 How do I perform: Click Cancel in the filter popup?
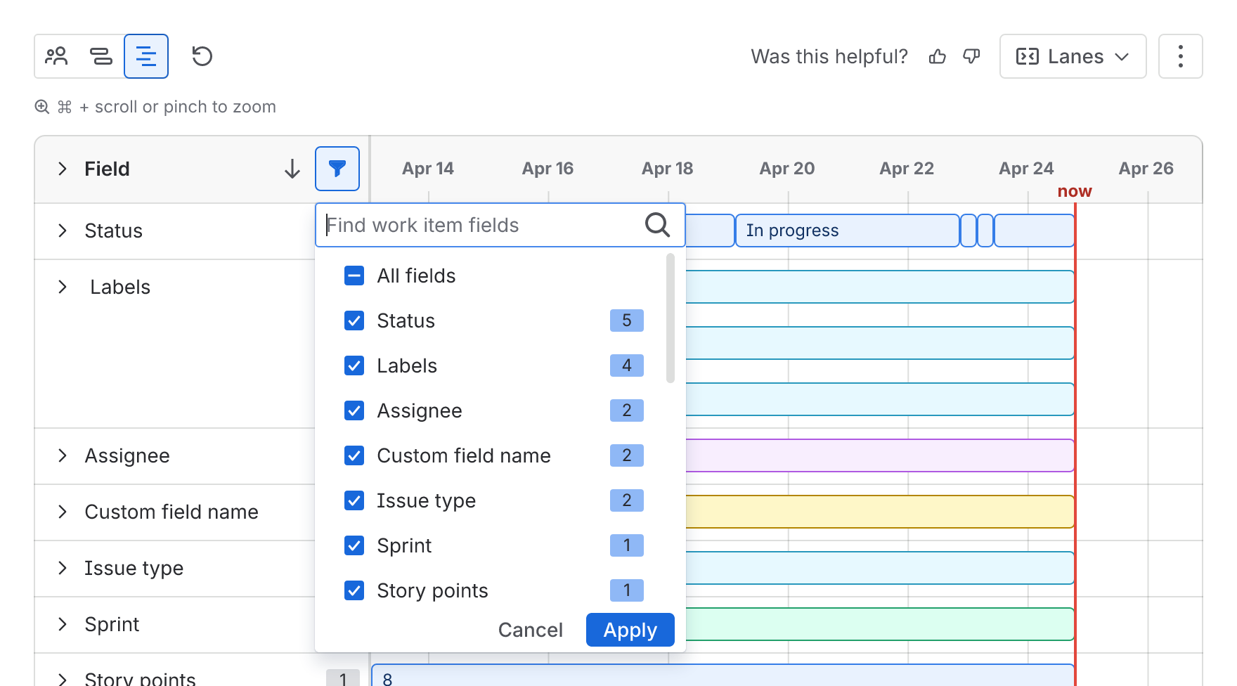pyautogui.click(x=531, y=630)
